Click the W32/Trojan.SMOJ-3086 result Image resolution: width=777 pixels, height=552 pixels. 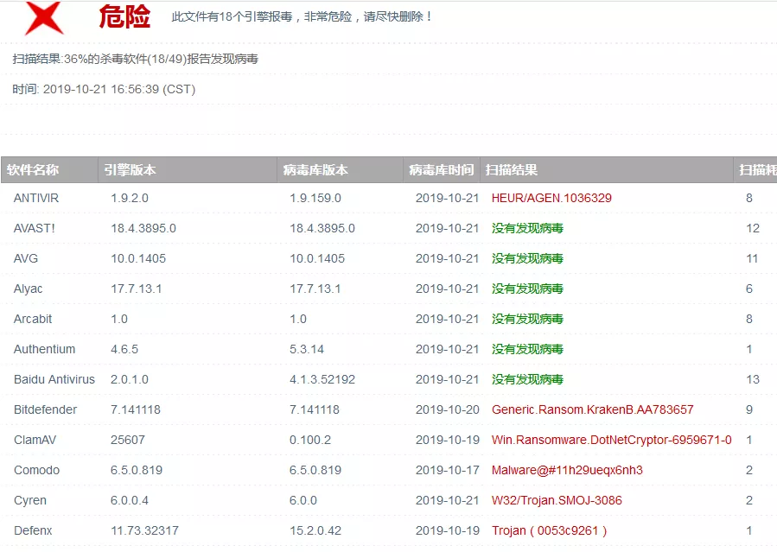[557, 500]
